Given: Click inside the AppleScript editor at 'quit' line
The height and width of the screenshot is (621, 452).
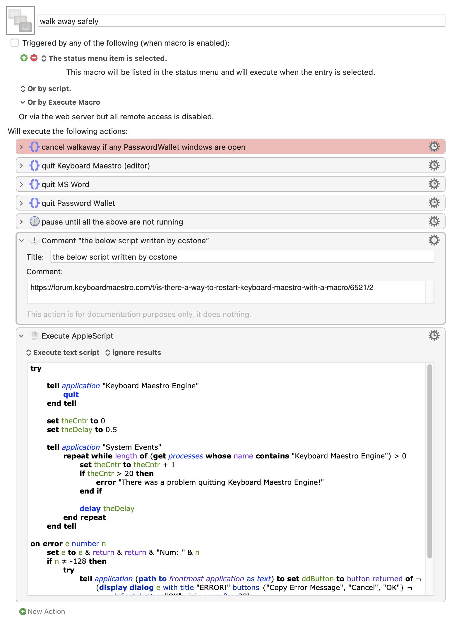Looking at the screenshot, I should point(71,394).
